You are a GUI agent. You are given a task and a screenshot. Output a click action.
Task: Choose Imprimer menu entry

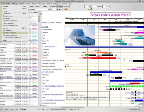(x=15, y=28)
